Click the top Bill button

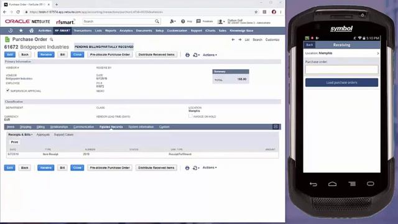pos(62,55)
